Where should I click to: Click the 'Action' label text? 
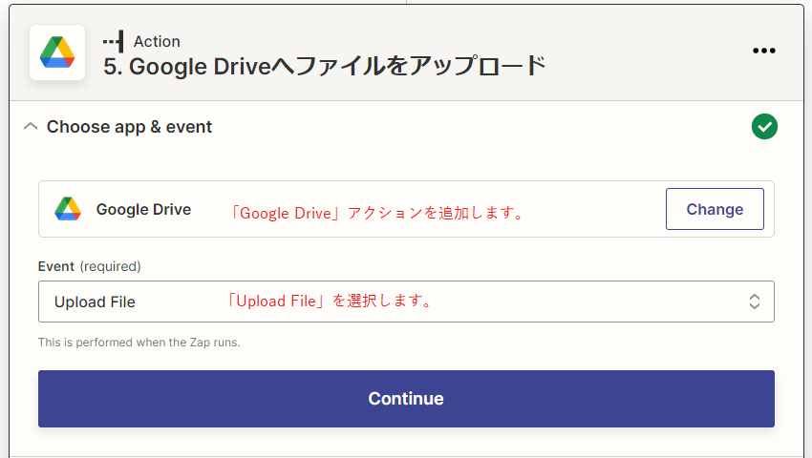(x=157, y=41)
